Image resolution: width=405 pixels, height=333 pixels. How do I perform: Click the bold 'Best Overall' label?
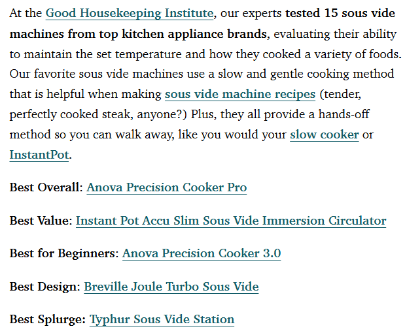[44, 187]
